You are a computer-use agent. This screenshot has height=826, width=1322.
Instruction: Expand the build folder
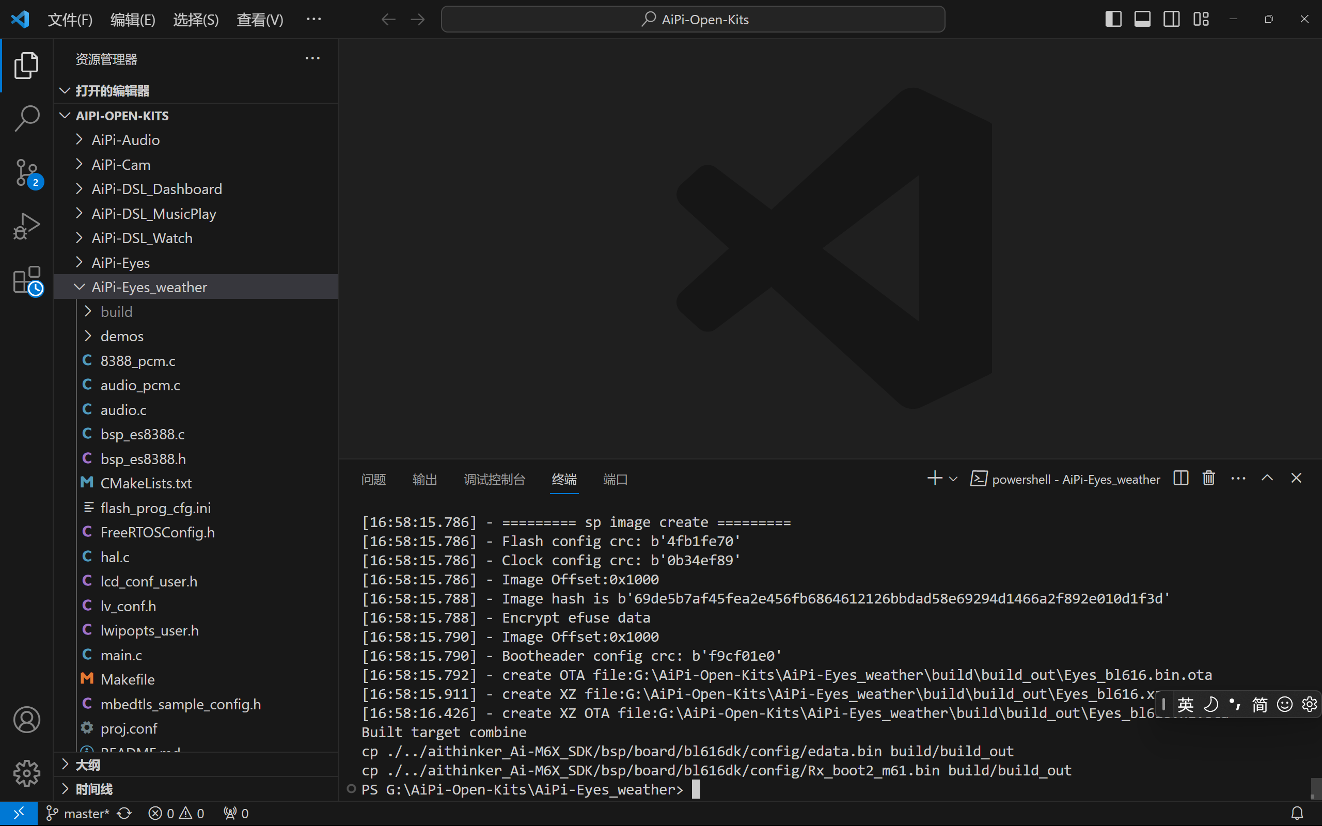click(196, 311)
